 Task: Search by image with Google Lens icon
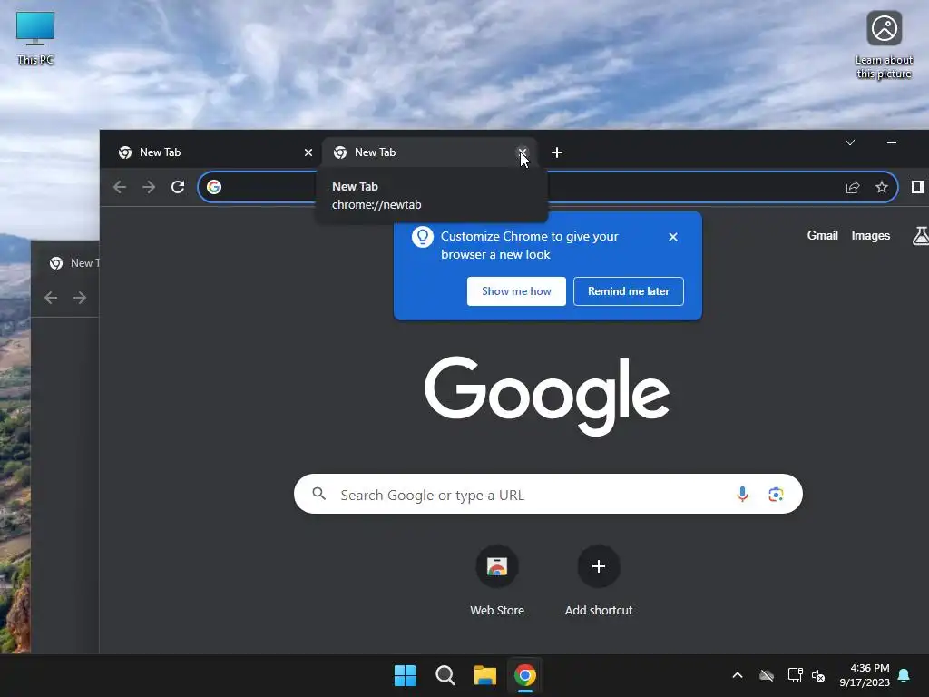pyautogui.click(x=776, y=494)
